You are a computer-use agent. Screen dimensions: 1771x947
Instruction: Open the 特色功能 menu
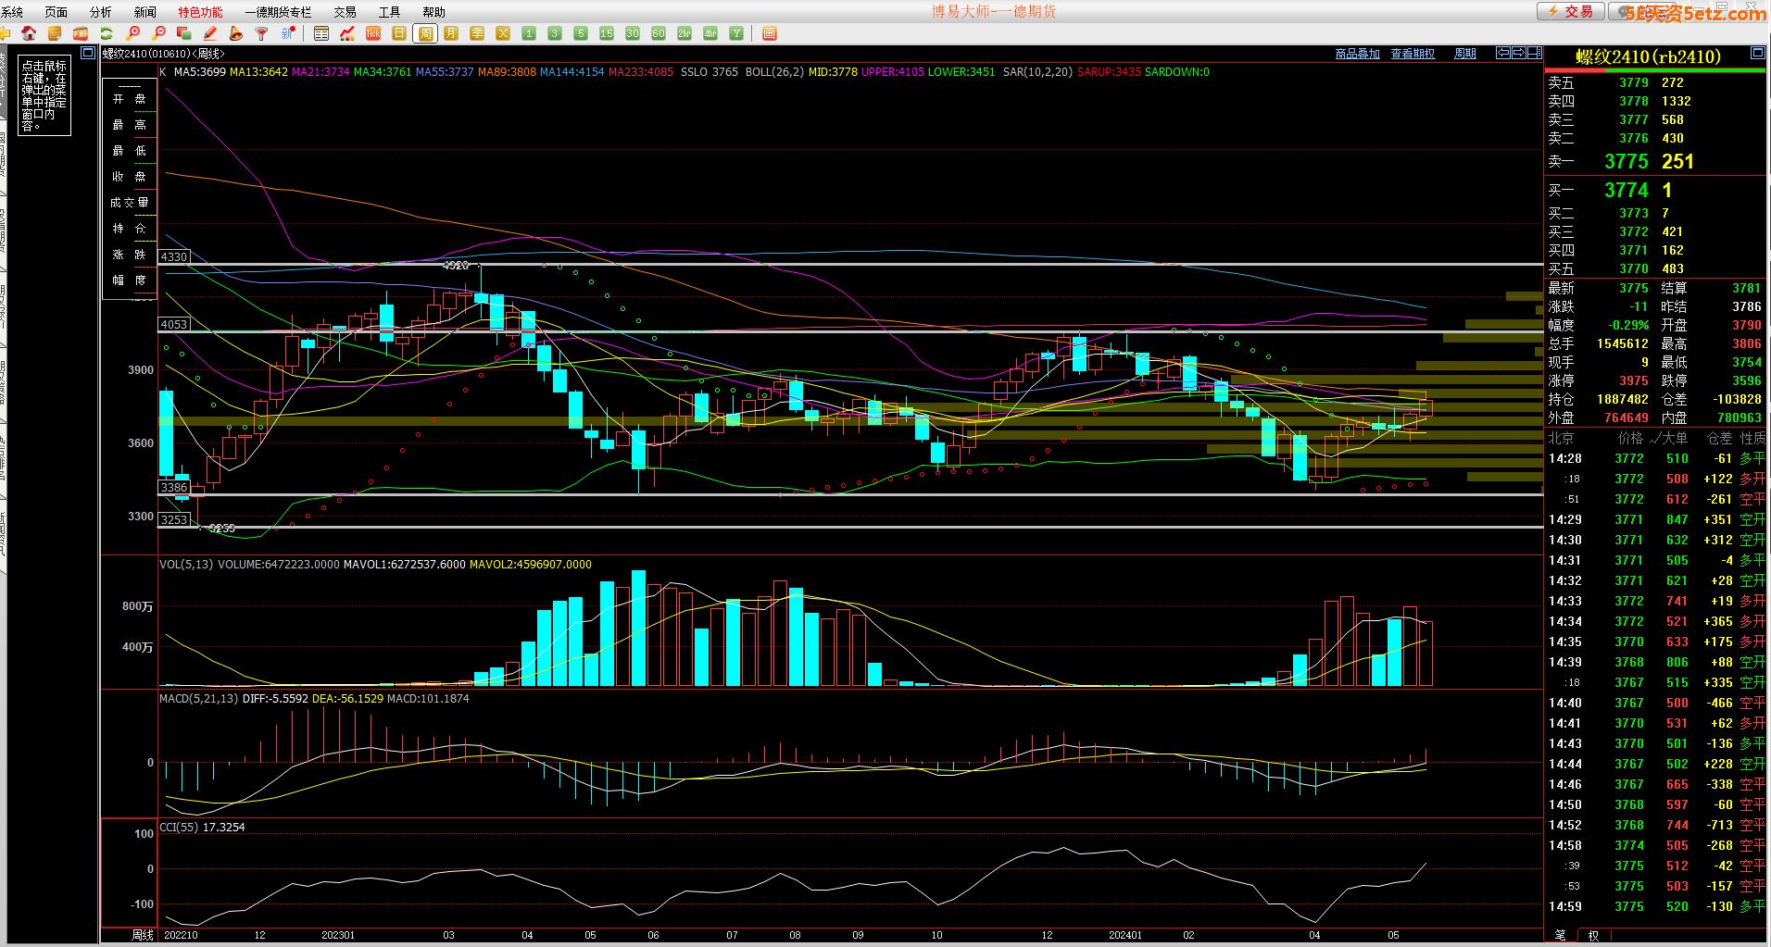(200, 12)
